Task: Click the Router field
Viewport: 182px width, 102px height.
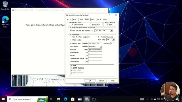Action: 95,56
